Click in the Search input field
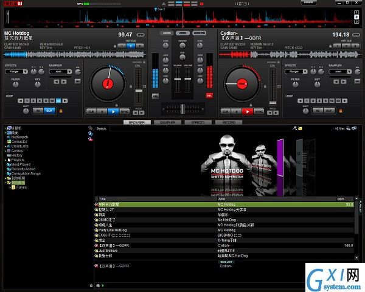Image resolution: width=365 pixels, height=292 pixels. (x=200, y=128)
